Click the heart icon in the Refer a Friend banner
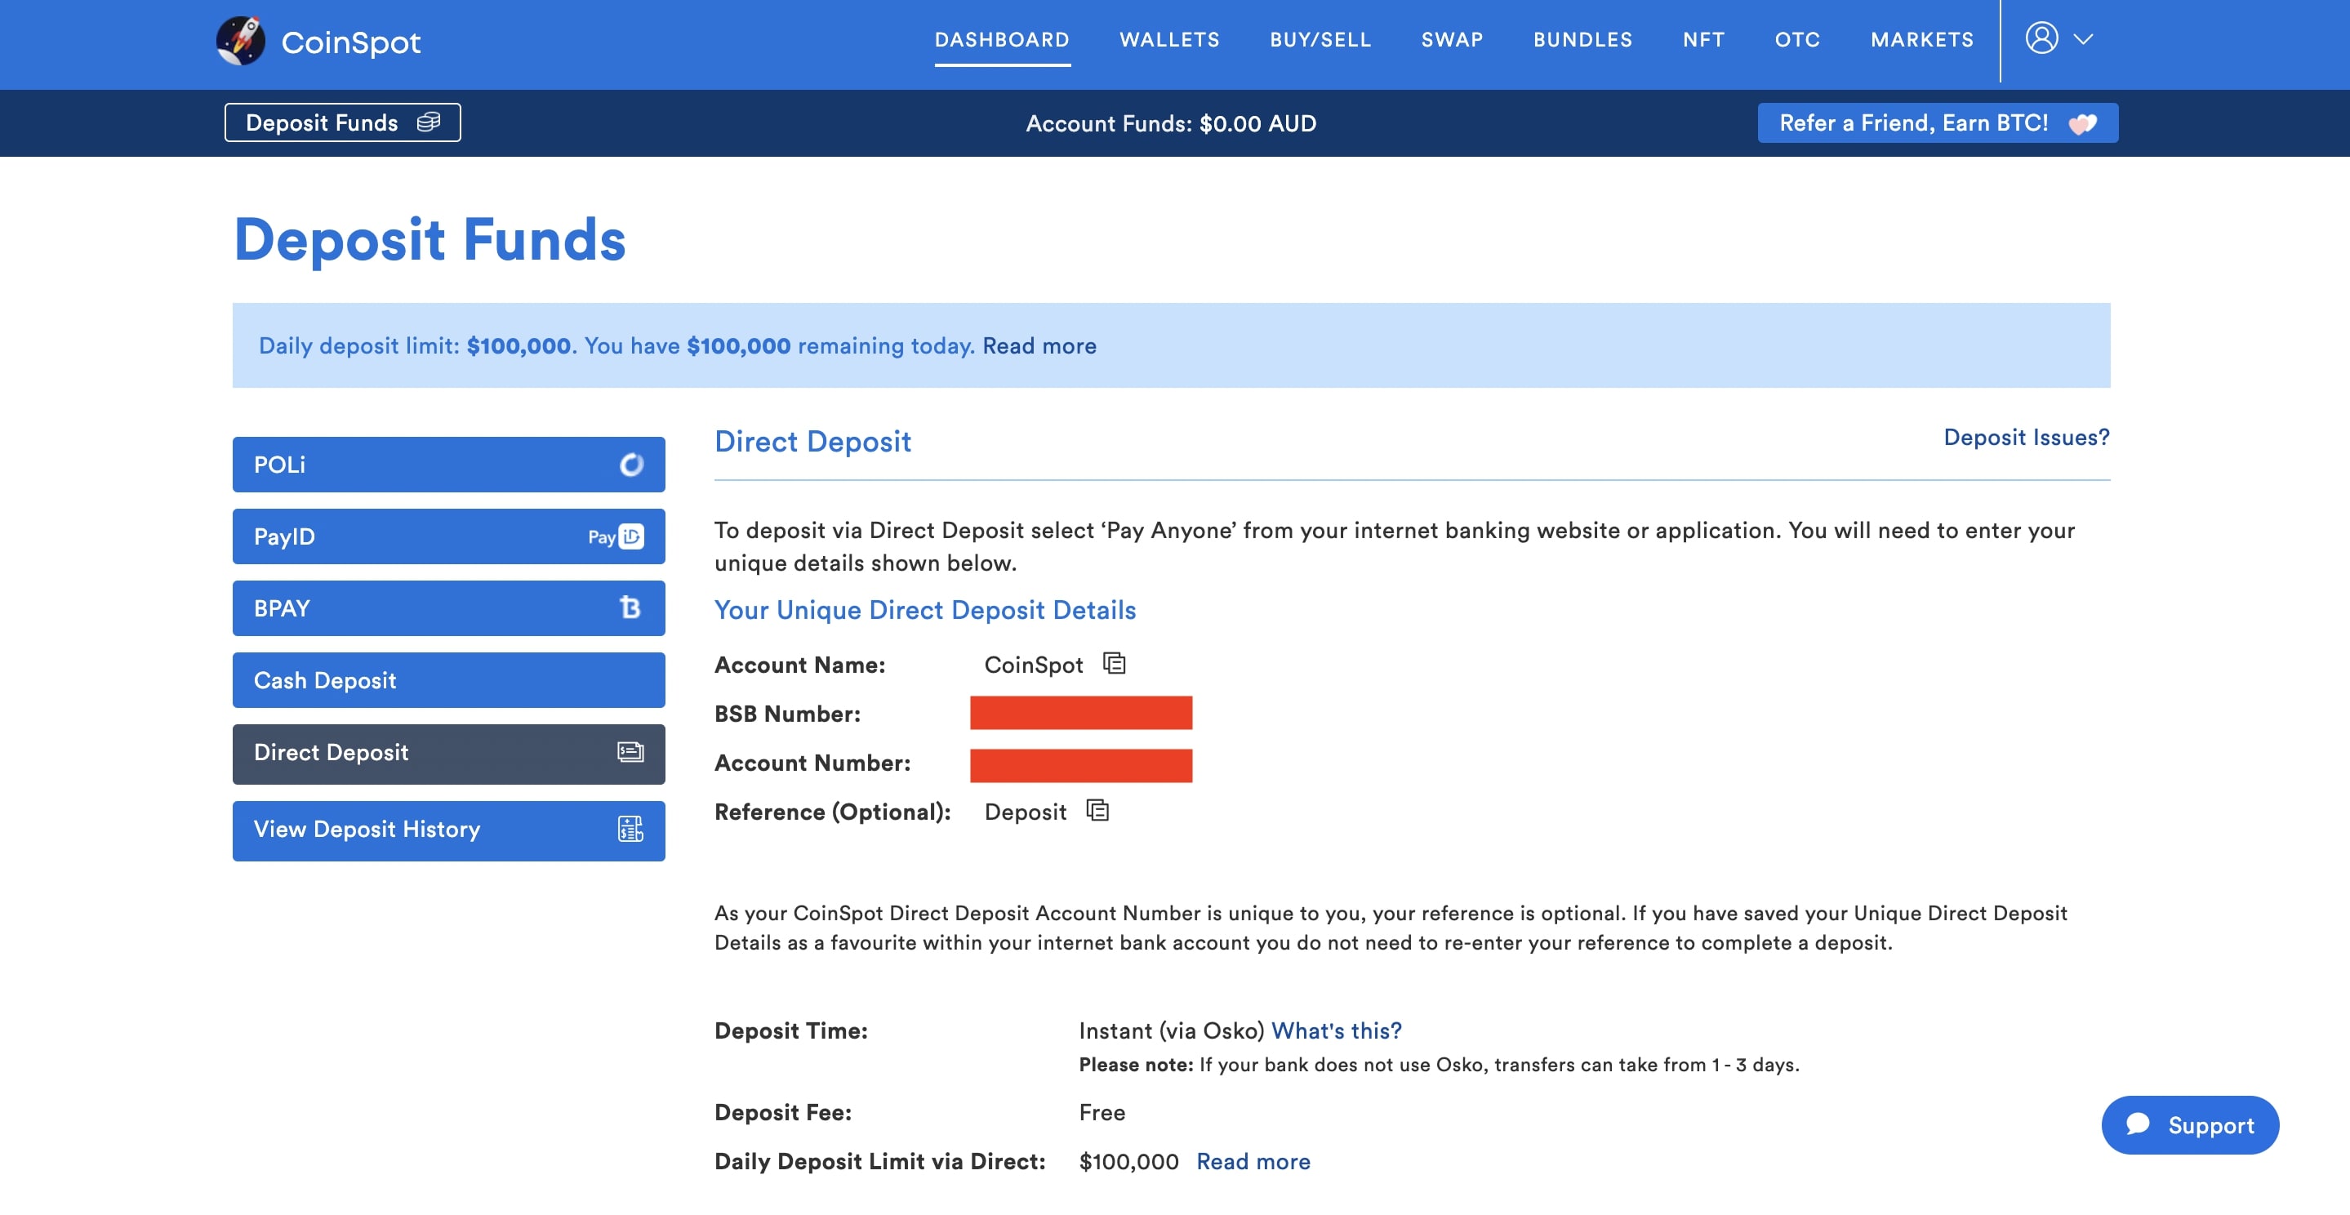 pyautogui.click(x=2082, y=123)
